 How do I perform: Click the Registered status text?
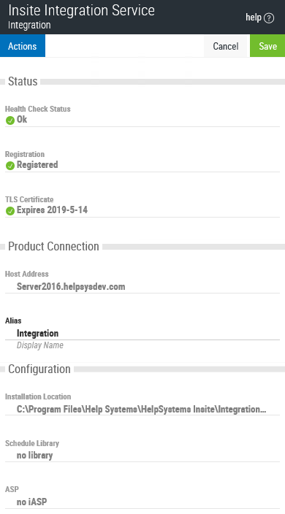click(x=37, y=165)
